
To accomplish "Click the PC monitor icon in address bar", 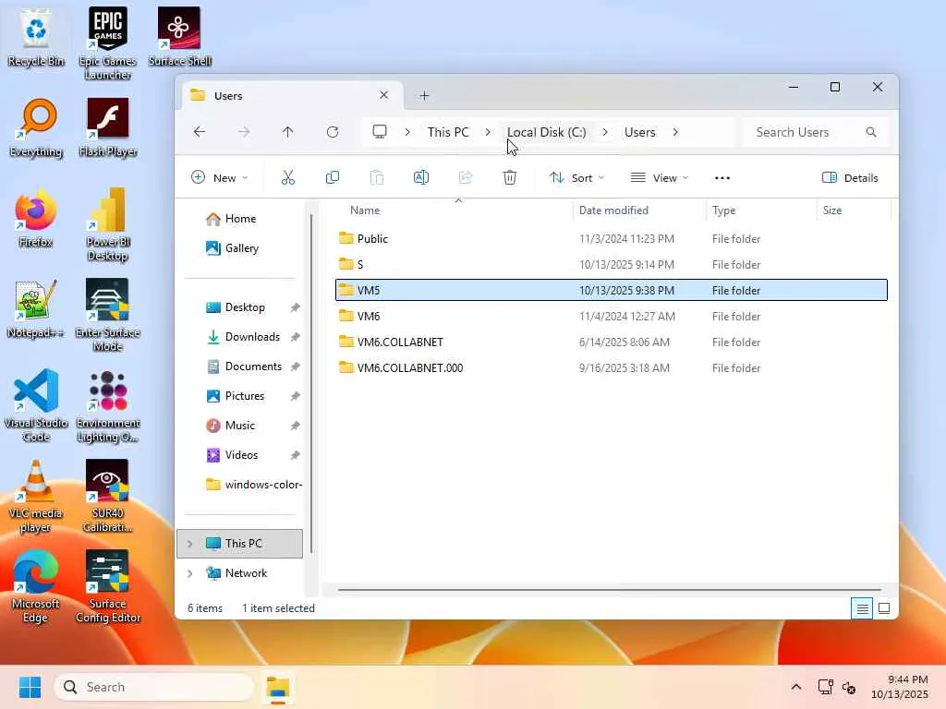I will click(x=380, y=131).
